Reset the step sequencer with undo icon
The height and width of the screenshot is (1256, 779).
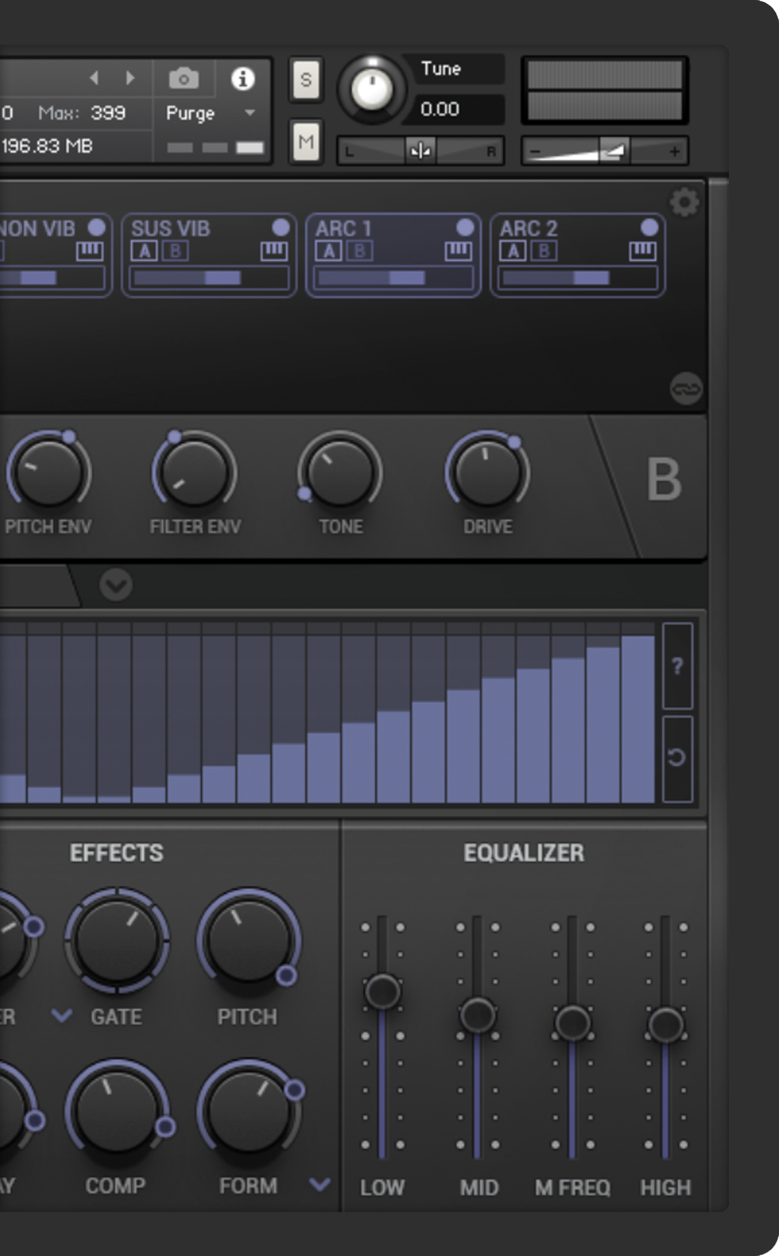677,758
